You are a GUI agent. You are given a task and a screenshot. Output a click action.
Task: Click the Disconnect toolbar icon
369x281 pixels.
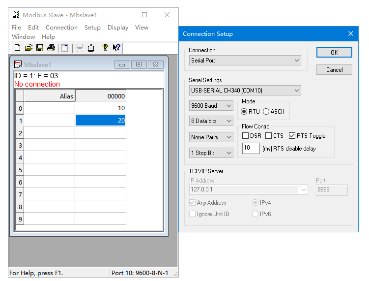(91, 48)
